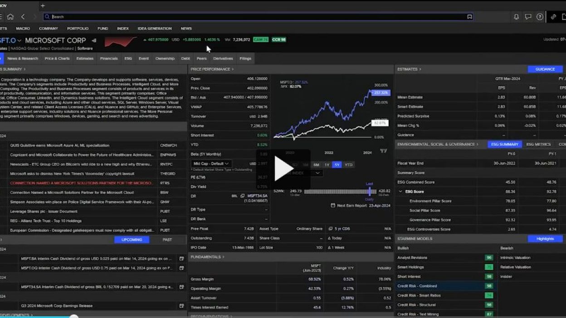Image resolution: width=566 pixels, height=318 pixels.
Task: Open the IDEA GENERATION menu
Action: (x=155, y=29)
